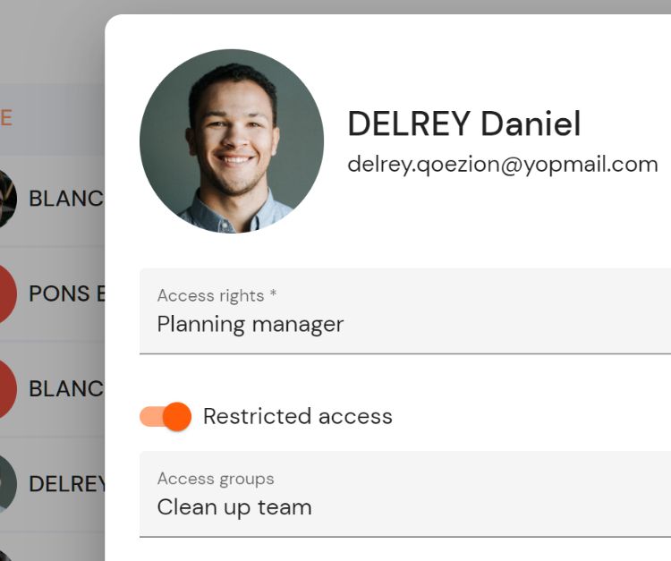Click the red avatar next to PONS

(7, 293)
